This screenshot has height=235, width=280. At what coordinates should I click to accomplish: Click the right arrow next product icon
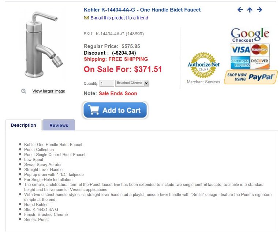point(260,10)
